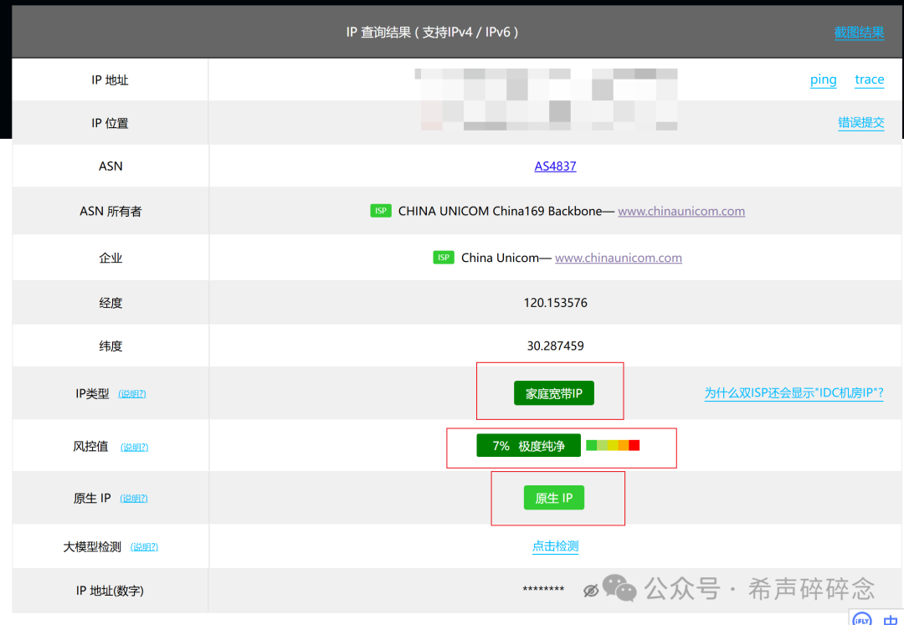
Task: Select the latitude value 30.287459
Action: (x=555, y=346)
